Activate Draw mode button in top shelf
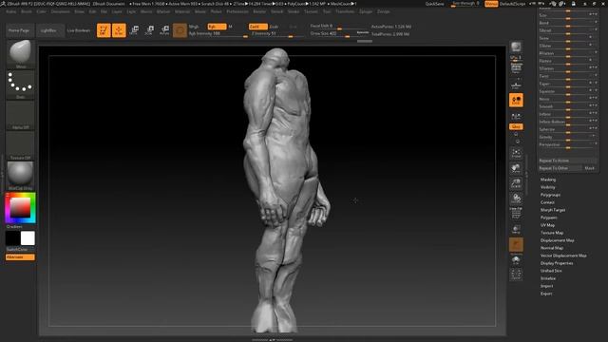The height and width of the screenshot is (342, 608). 119,30
